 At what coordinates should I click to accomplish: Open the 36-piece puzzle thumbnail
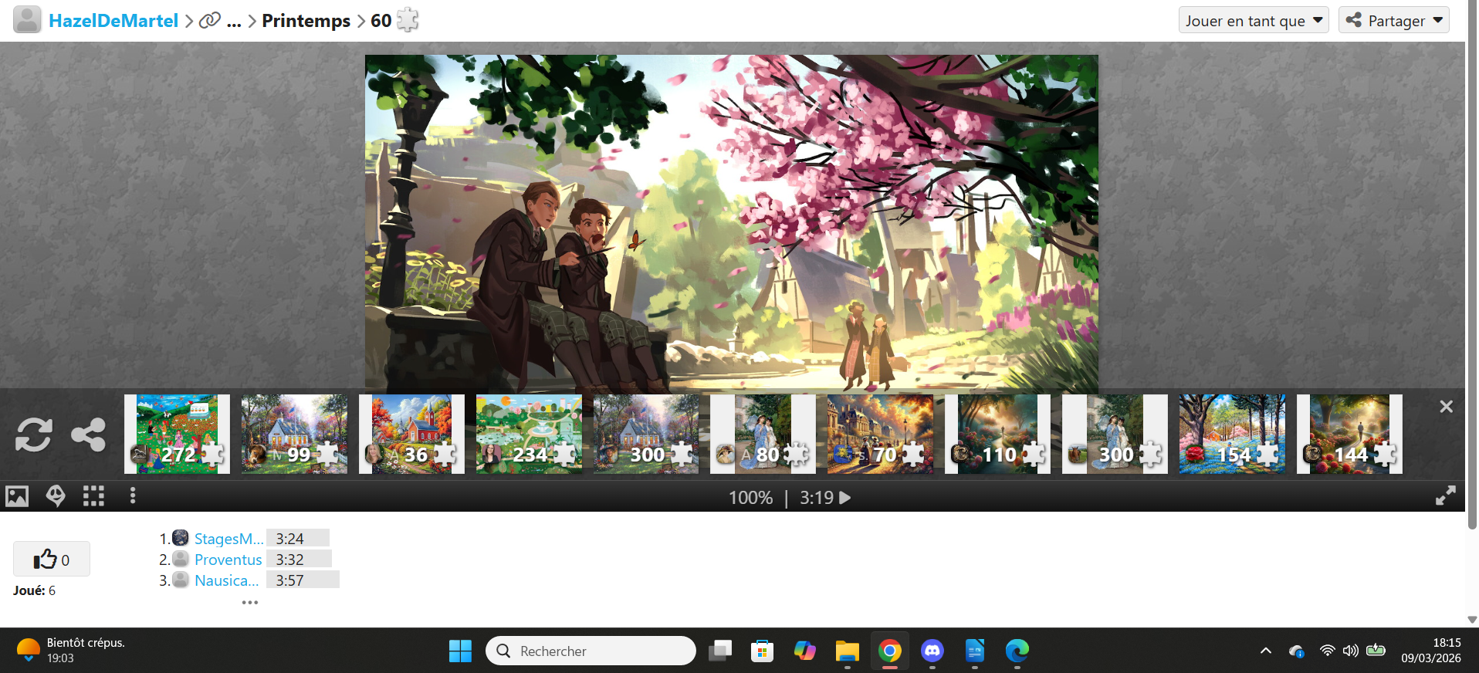pyautogui.click(x=411, y=434)
